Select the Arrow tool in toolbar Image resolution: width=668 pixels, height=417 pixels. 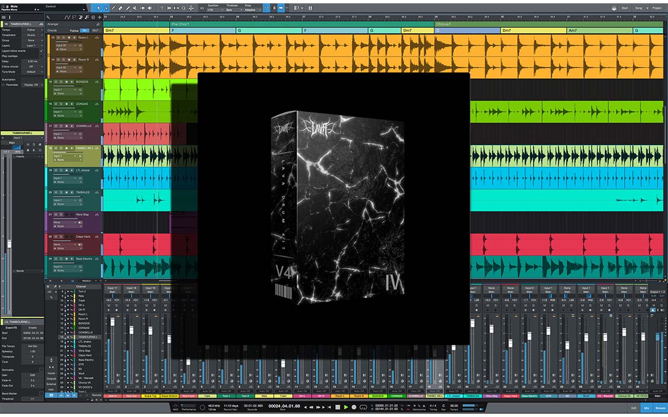click(x=99, y=8)
